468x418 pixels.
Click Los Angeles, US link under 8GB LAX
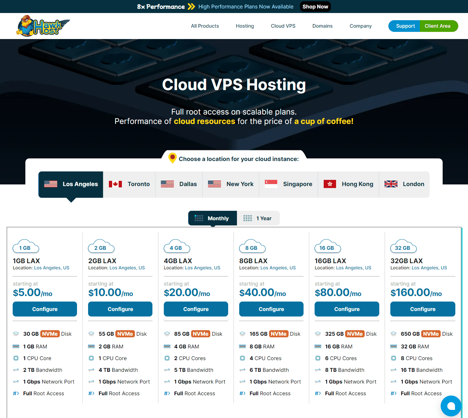278,268
